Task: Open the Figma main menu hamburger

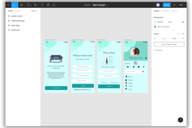Action: click(8, 5)
